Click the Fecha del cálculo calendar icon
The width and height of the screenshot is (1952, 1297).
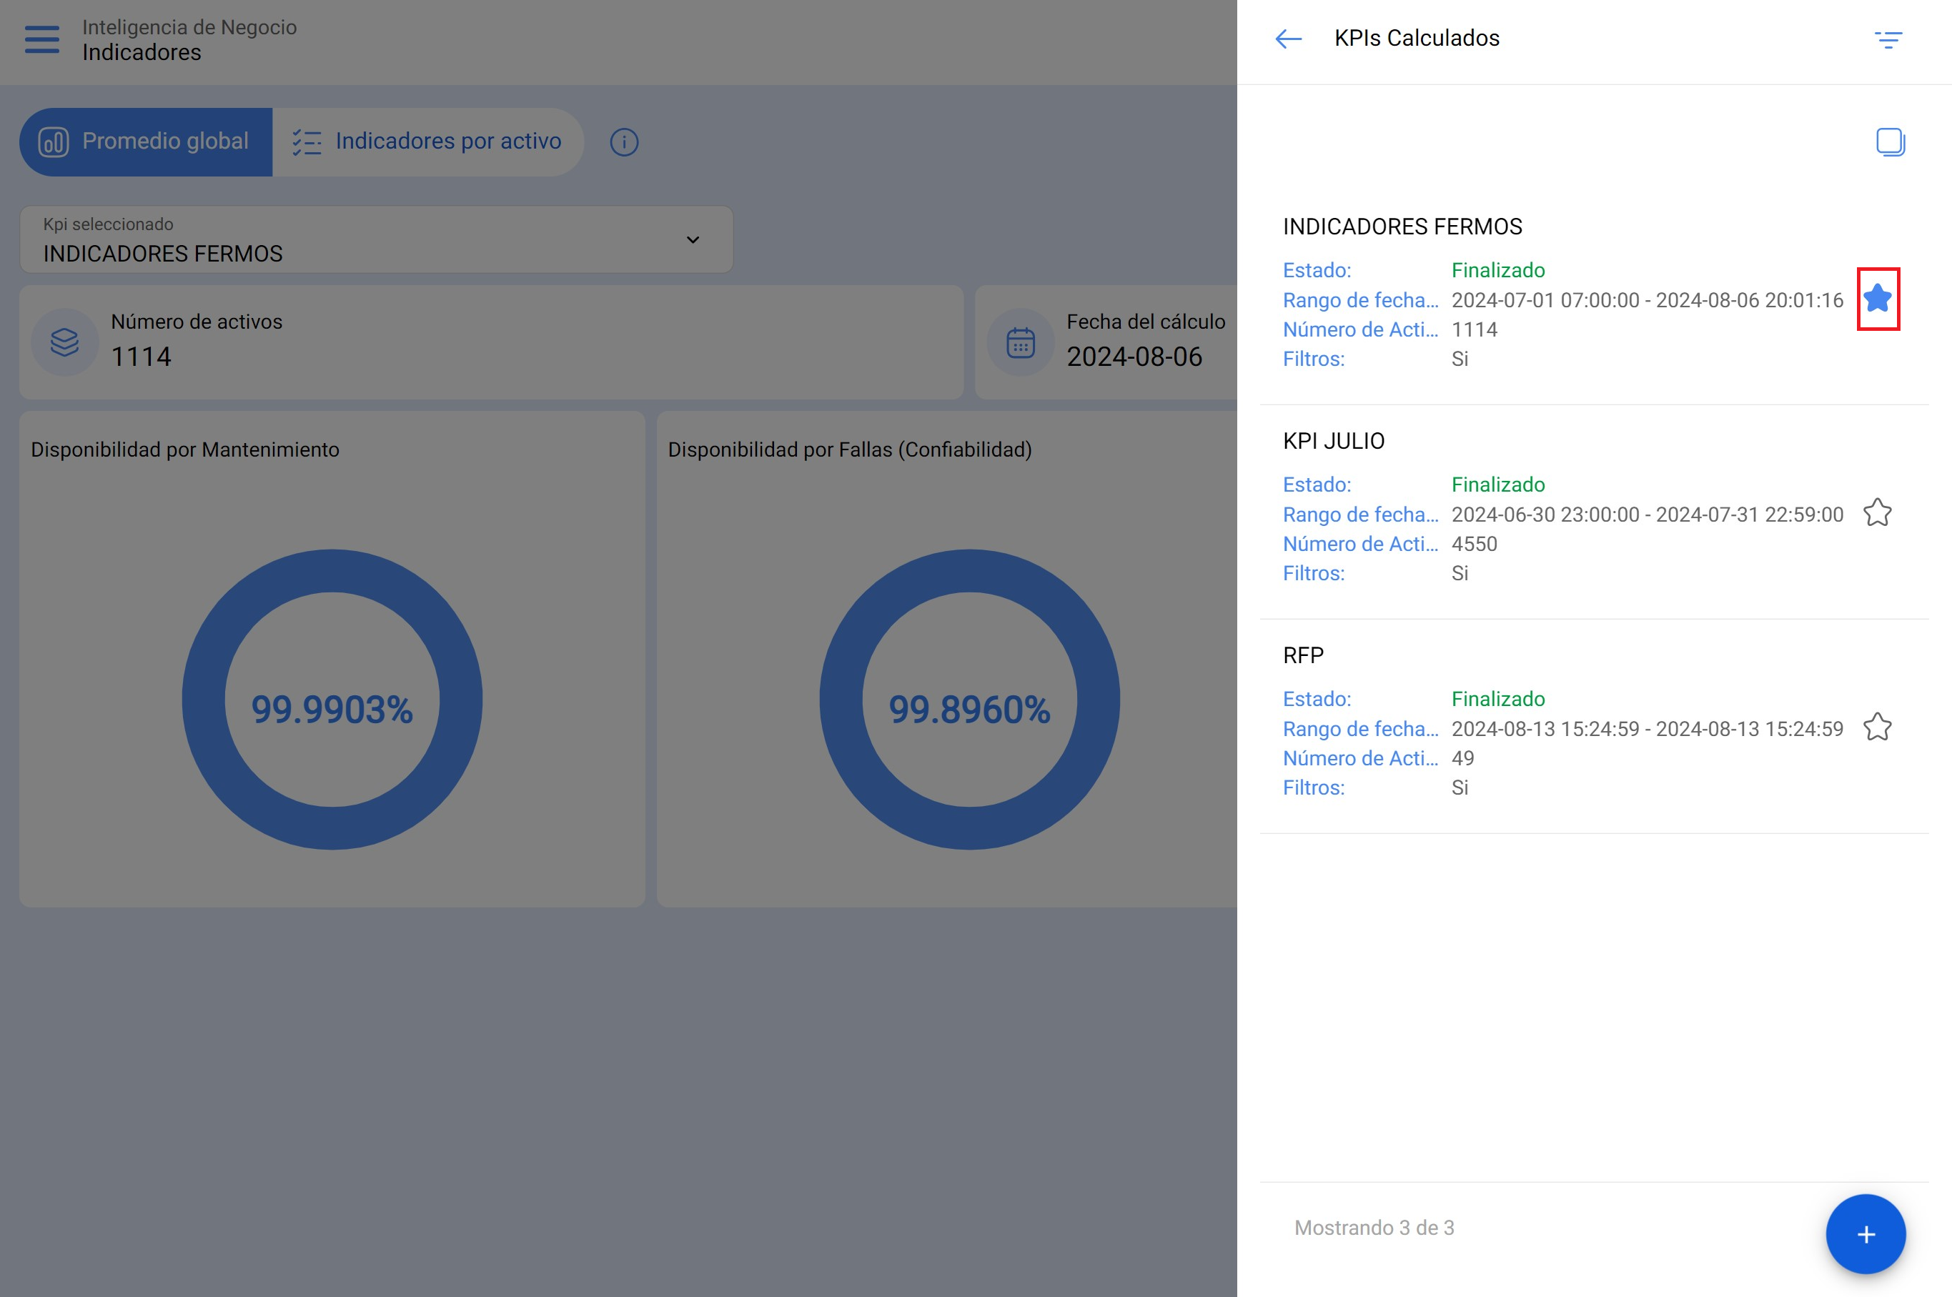[1021, 342]
